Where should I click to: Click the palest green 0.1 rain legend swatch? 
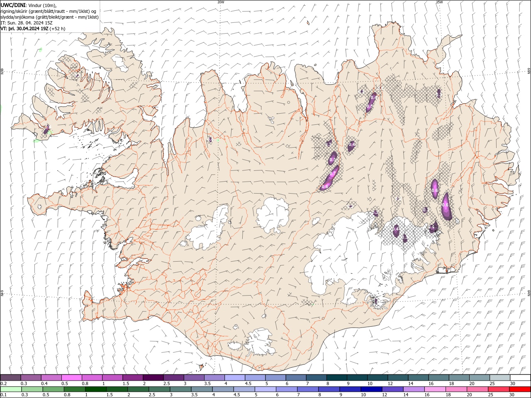click(11, 389)
